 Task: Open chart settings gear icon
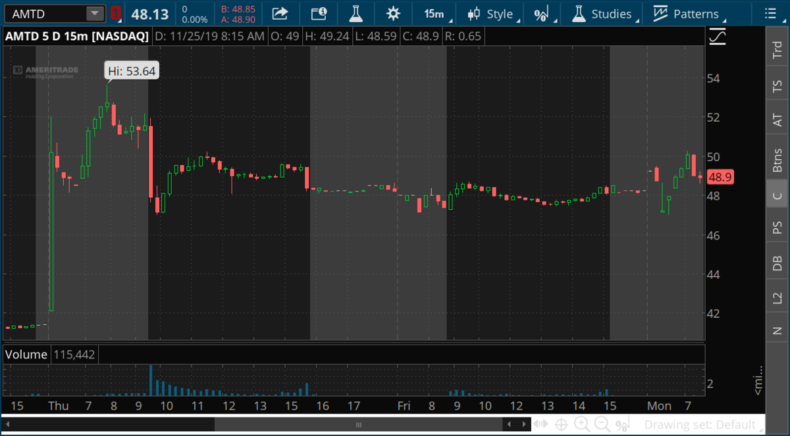click(x=394, y=13)
